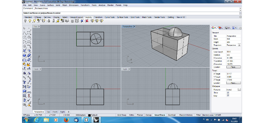Switch to the Solid Tools toolbar tab

point(135,17)
